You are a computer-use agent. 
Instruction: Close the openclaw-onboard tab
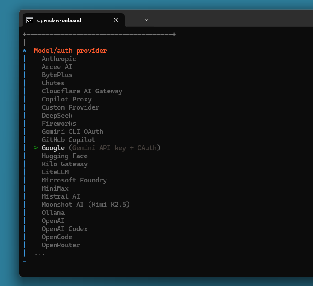coord(115,20)
